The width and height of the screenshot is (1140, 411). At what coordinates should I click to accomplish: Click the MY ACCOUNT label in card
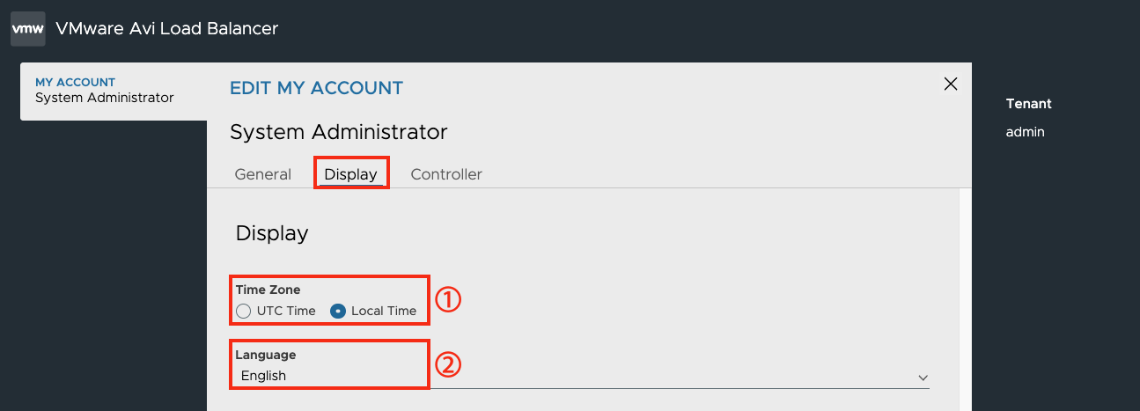(75, 83)
